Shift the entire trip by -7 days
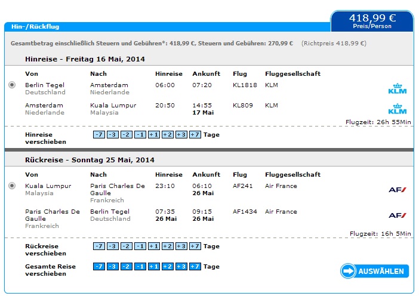 [99, 266]
